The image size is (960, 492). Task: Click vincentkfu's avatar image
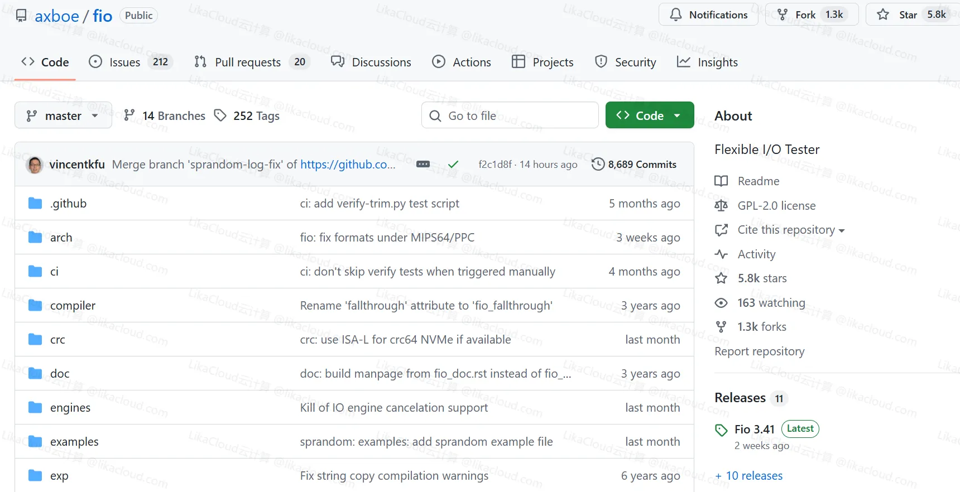coord(35,165)
